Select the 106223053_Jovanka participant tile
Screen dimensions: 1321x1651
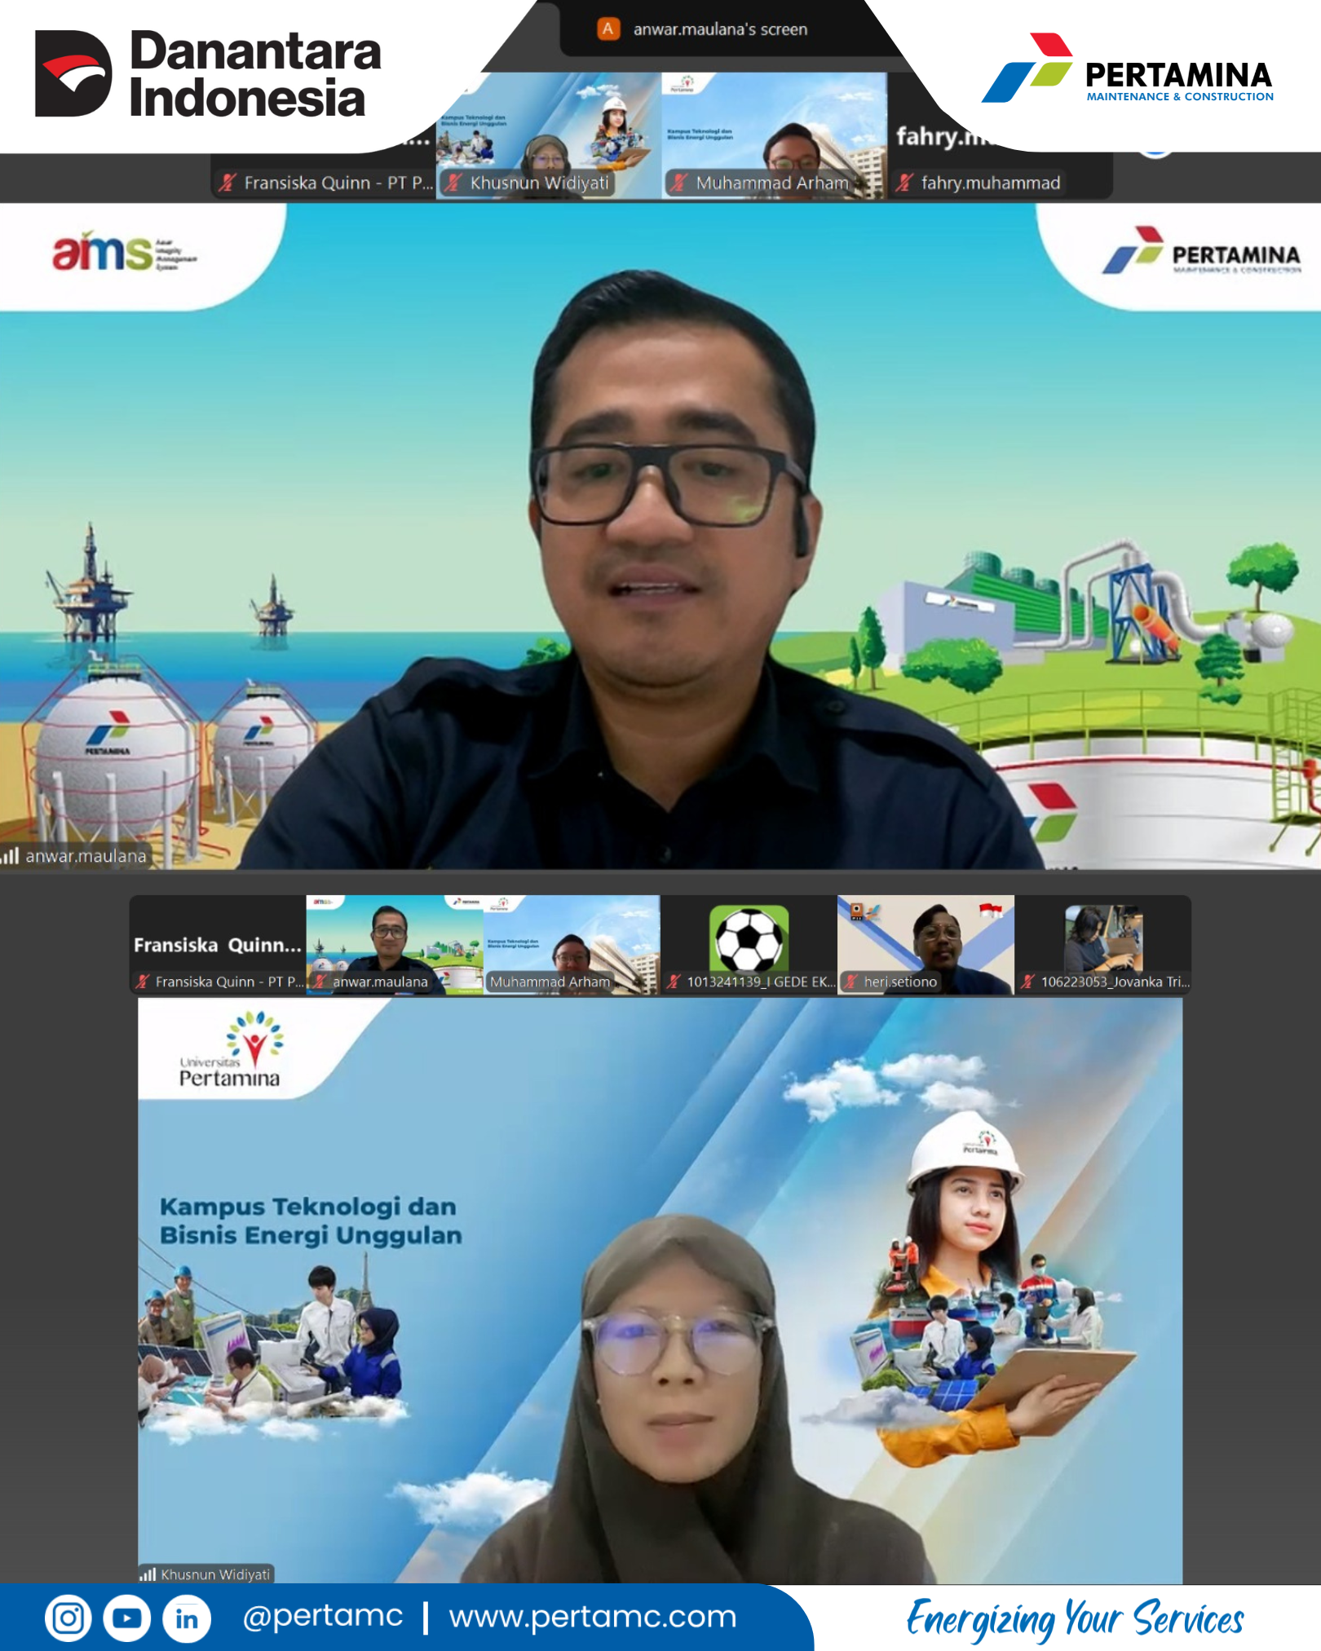1102,944
